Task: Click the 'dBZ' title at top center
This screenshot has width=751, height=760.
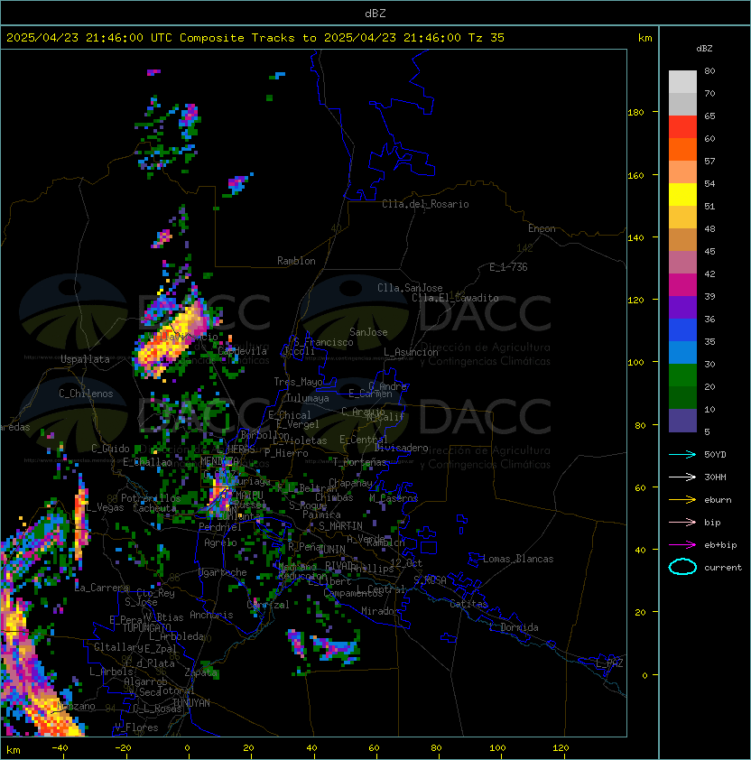Action: point(375,14)
